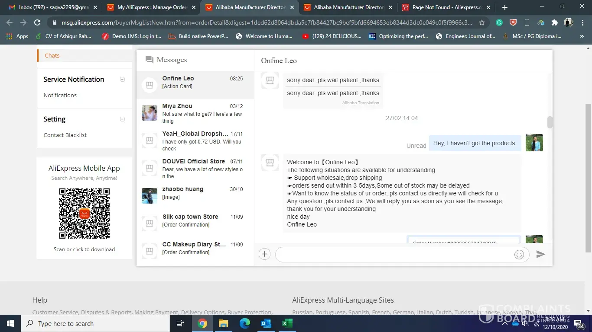Open Outlook from the taskbar

pyautogui.click(x=266, y=323)
